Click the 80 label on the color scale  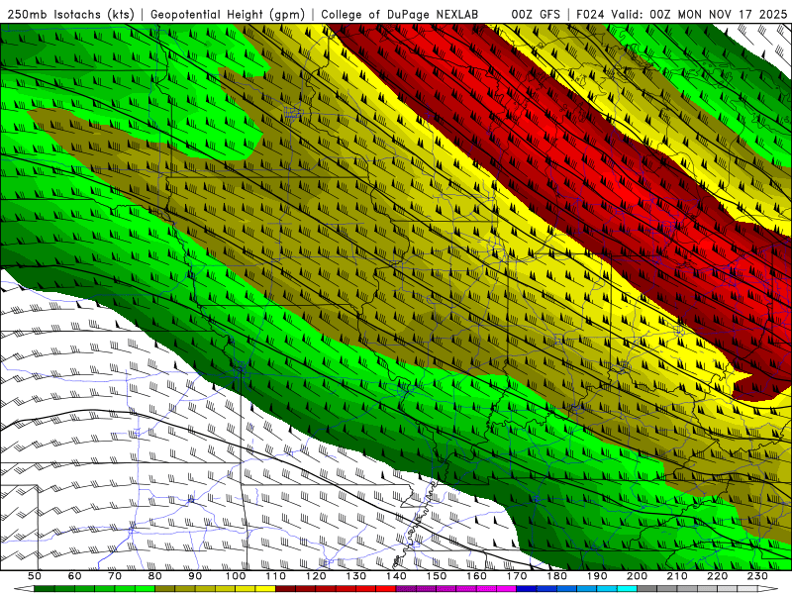(155, 576)
